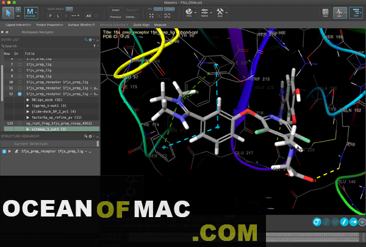Expand the glide-dock_SP_2_pv1 (4) group

(x=28, y=112)
